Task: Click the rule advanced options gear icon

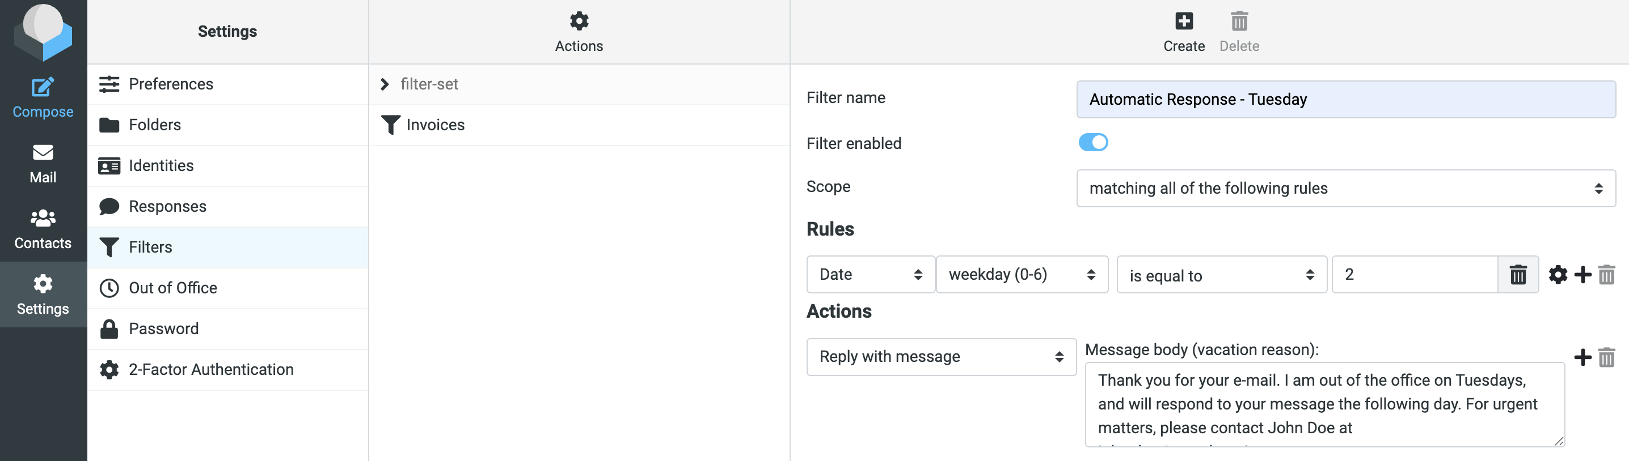Action: [1558, 275]
